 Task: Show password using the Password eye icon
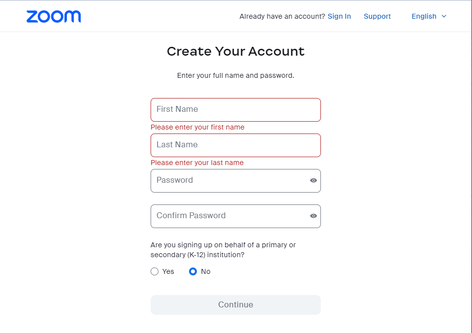[314, 181]
